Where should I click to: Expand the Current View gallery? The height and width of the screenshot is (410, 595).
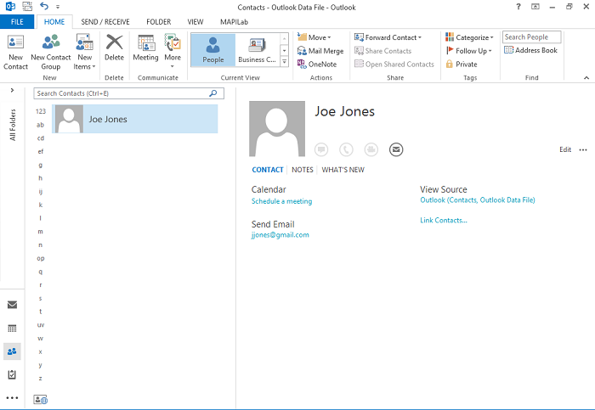point(284,61)
